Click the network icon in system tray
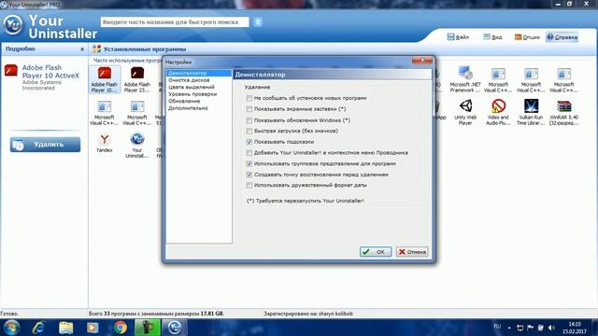The image size is (598, 336). click(520, 328)
